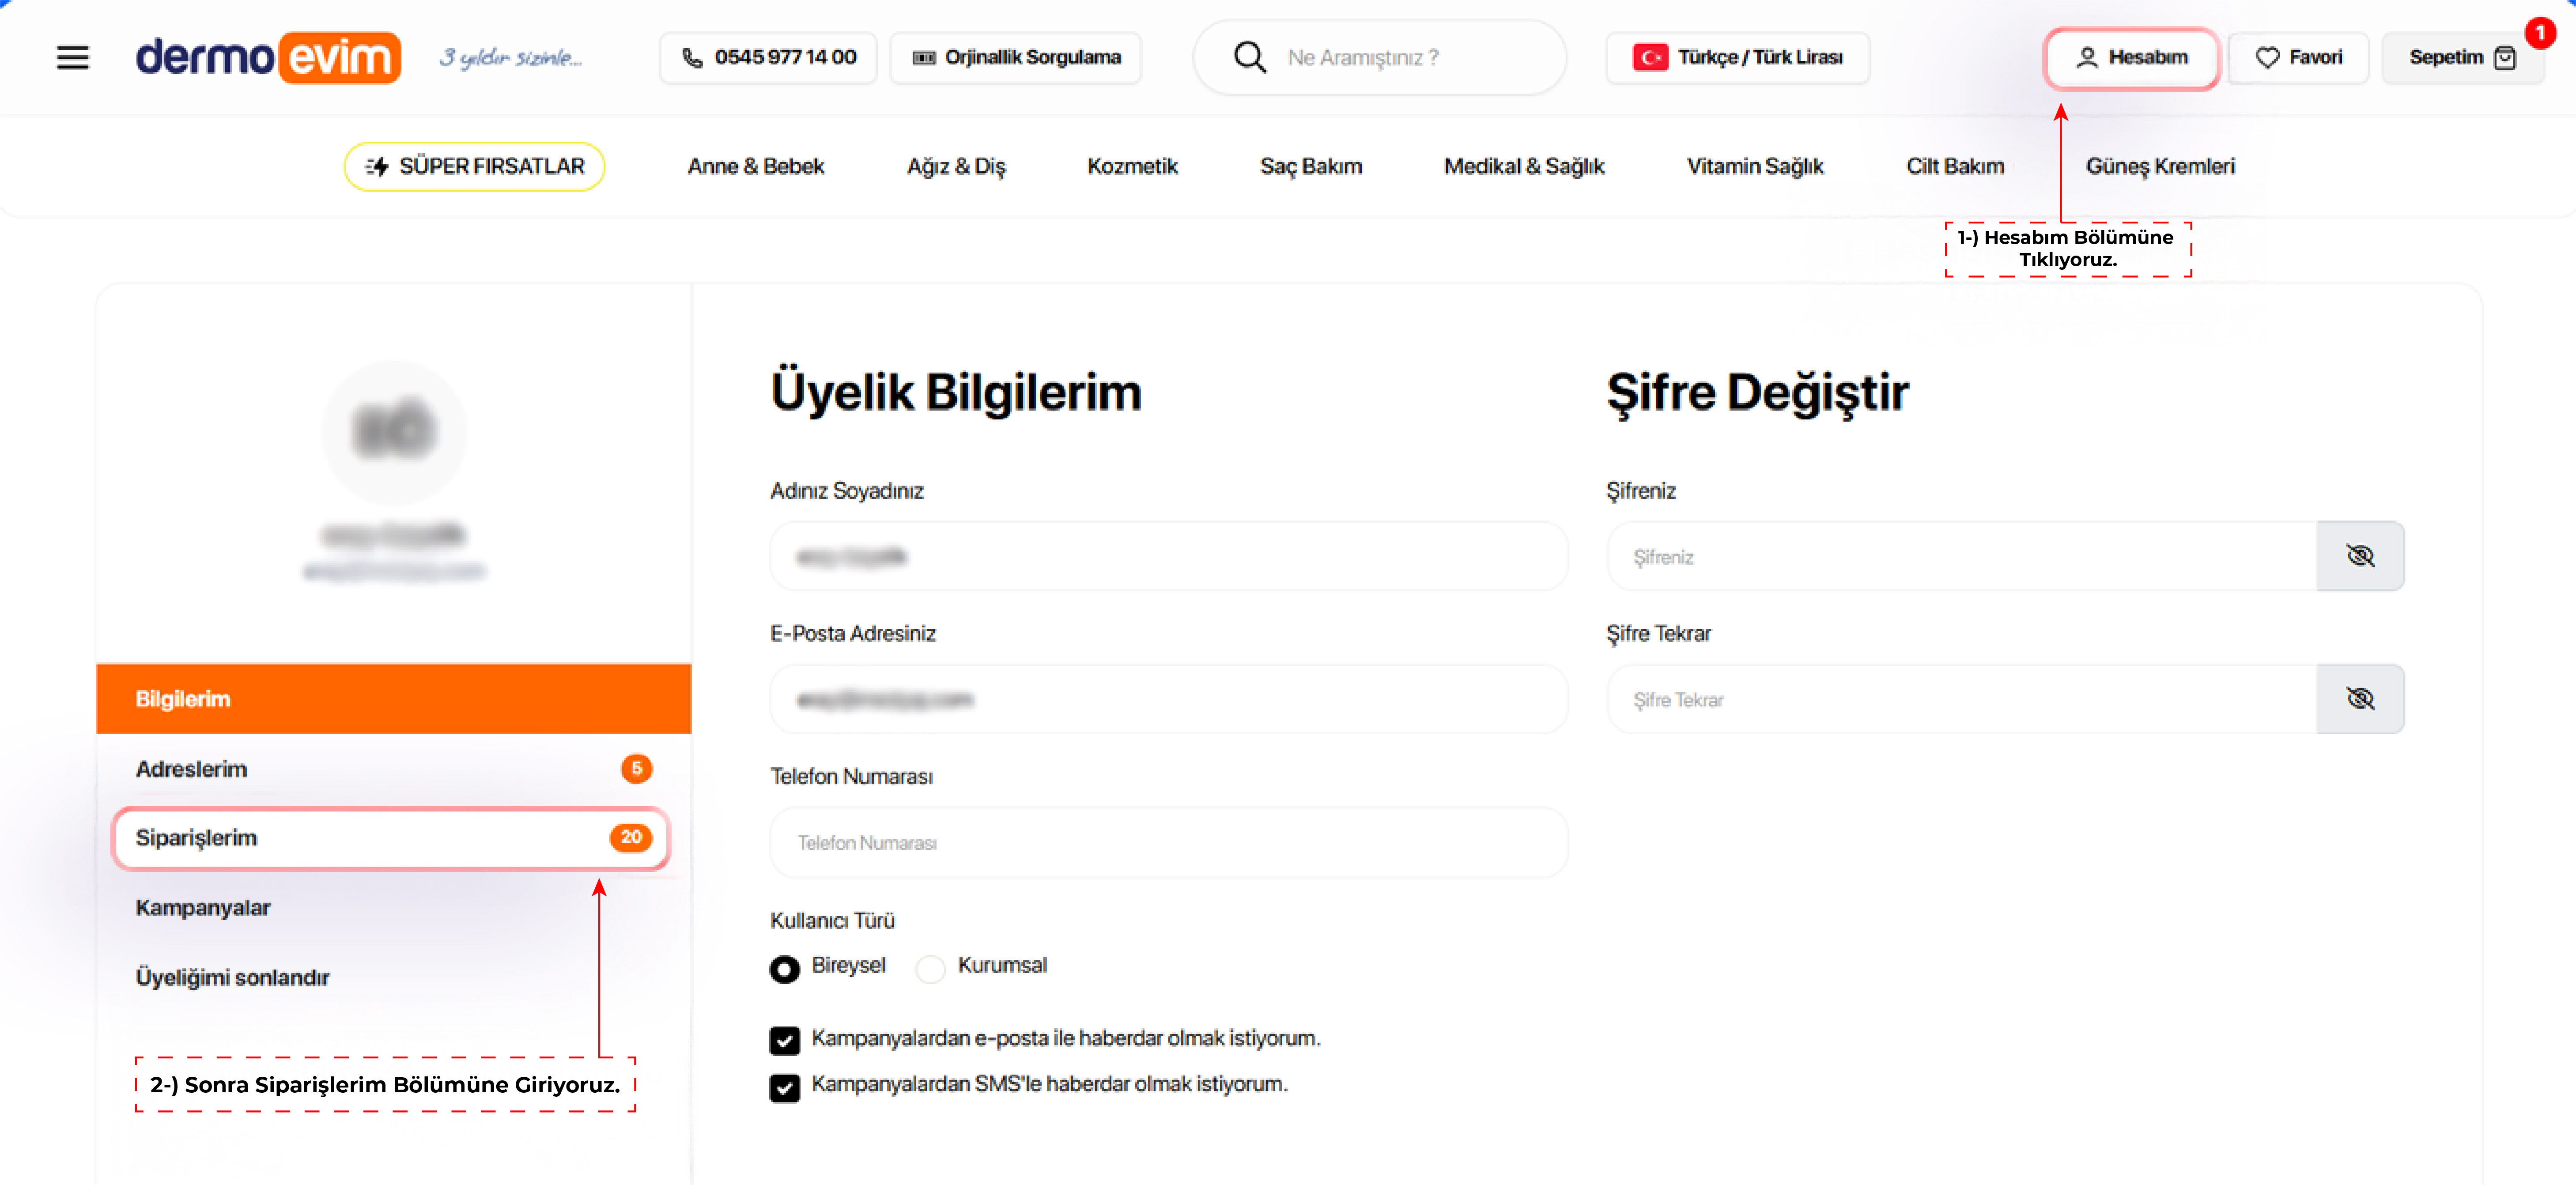Toggle Şifre Tekrar visibility eye
This screenshot has width=2576, height=1185.
click(x=2360, y=699)
